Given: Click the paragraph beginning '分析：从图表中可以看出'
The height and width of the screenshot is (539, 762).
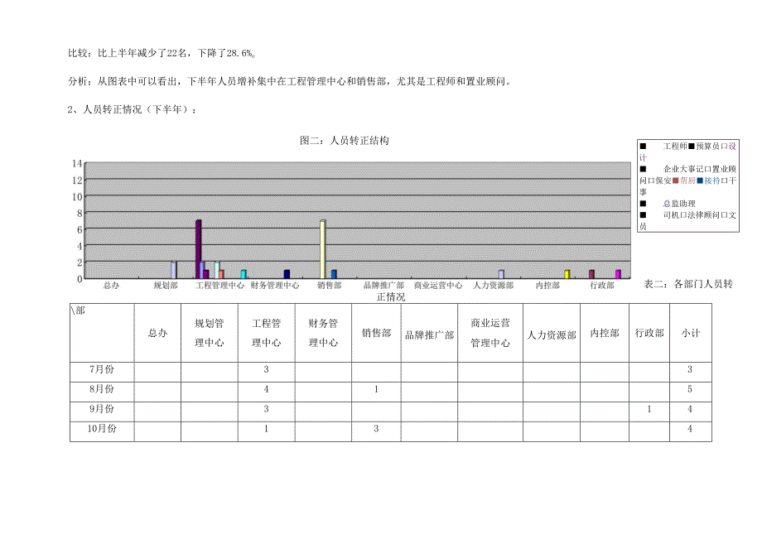Looking at the screenshot, I should [x=290, y=82].
